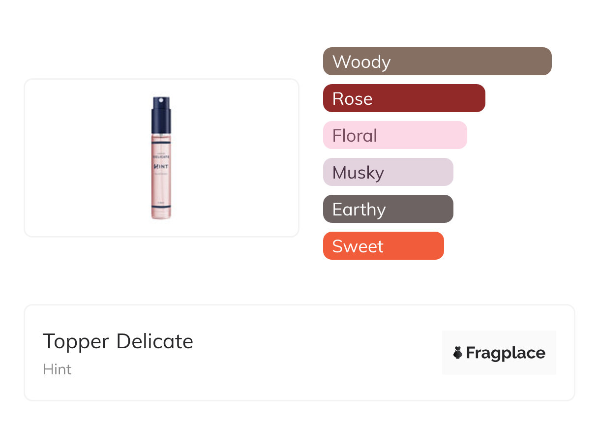This screenshot has height=425, width=599.
Task: Click the pink base of the perfume bottle
Action: pos(161,214)
